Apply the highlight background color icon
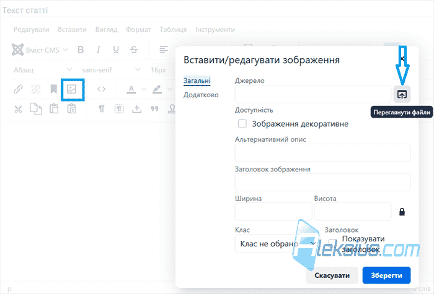 [x=157, y=89]
